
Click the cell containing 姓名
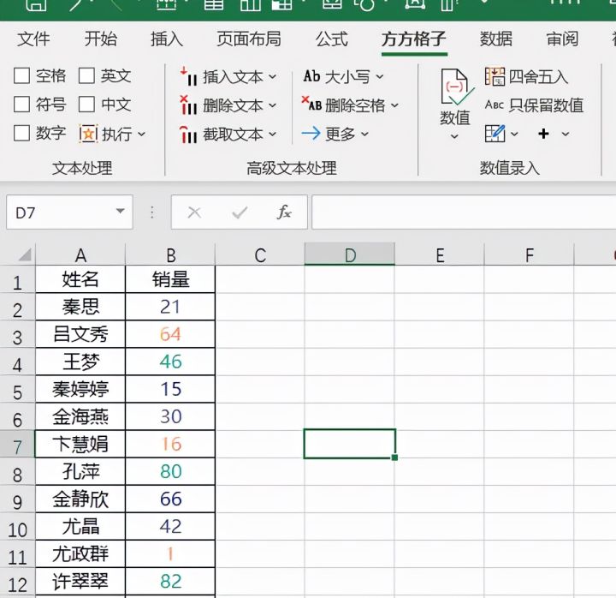tap(80, 279)
